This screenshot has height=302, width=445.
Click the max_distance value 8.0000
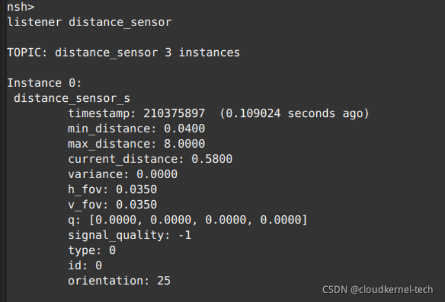(184, 144)
